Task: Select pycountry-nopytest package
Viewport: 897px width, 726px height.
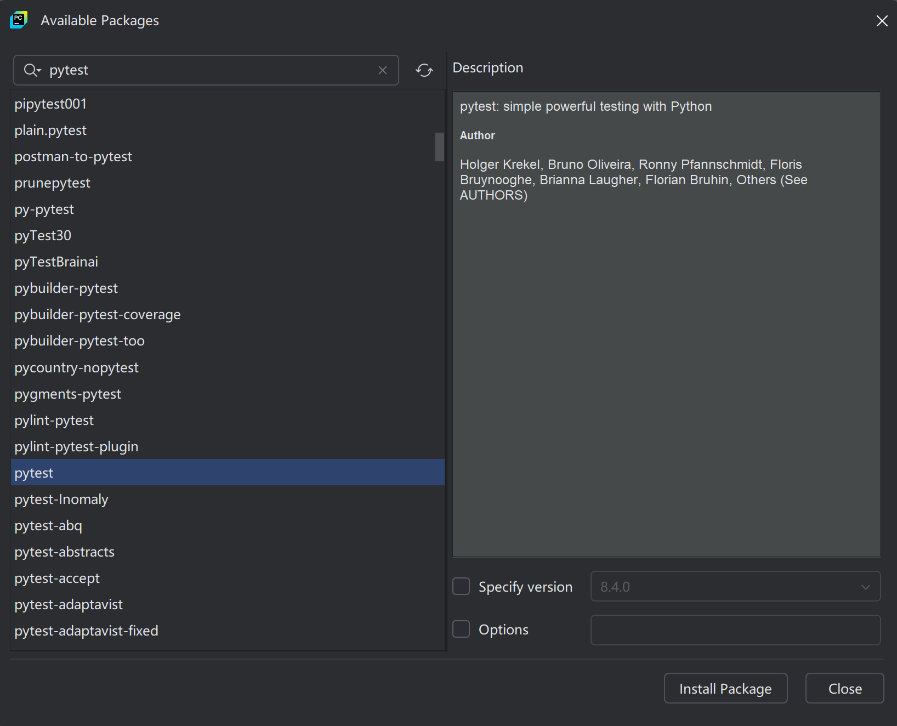Action: click(x=228, y=367)
